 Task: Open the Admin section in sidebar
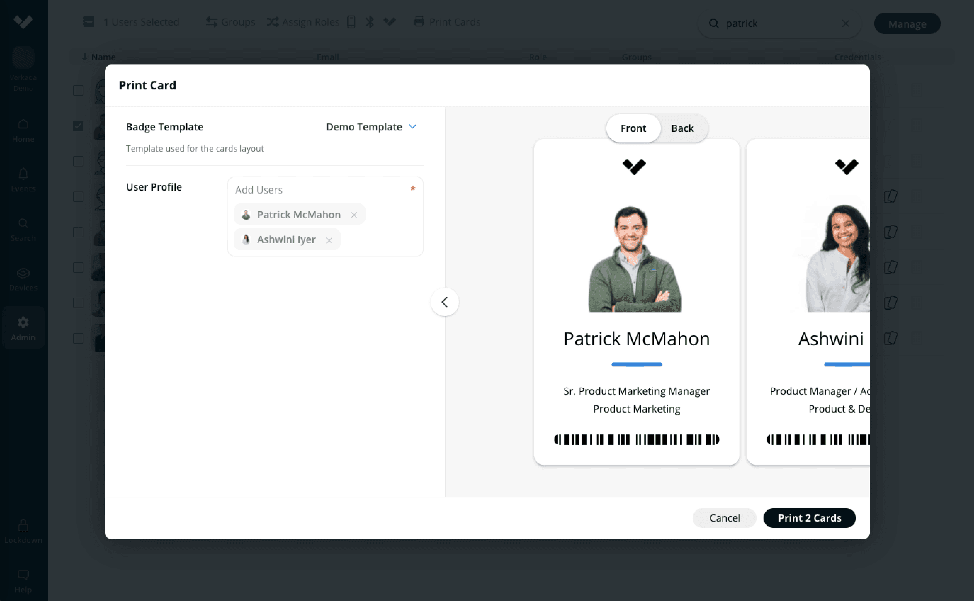[23, 328]
